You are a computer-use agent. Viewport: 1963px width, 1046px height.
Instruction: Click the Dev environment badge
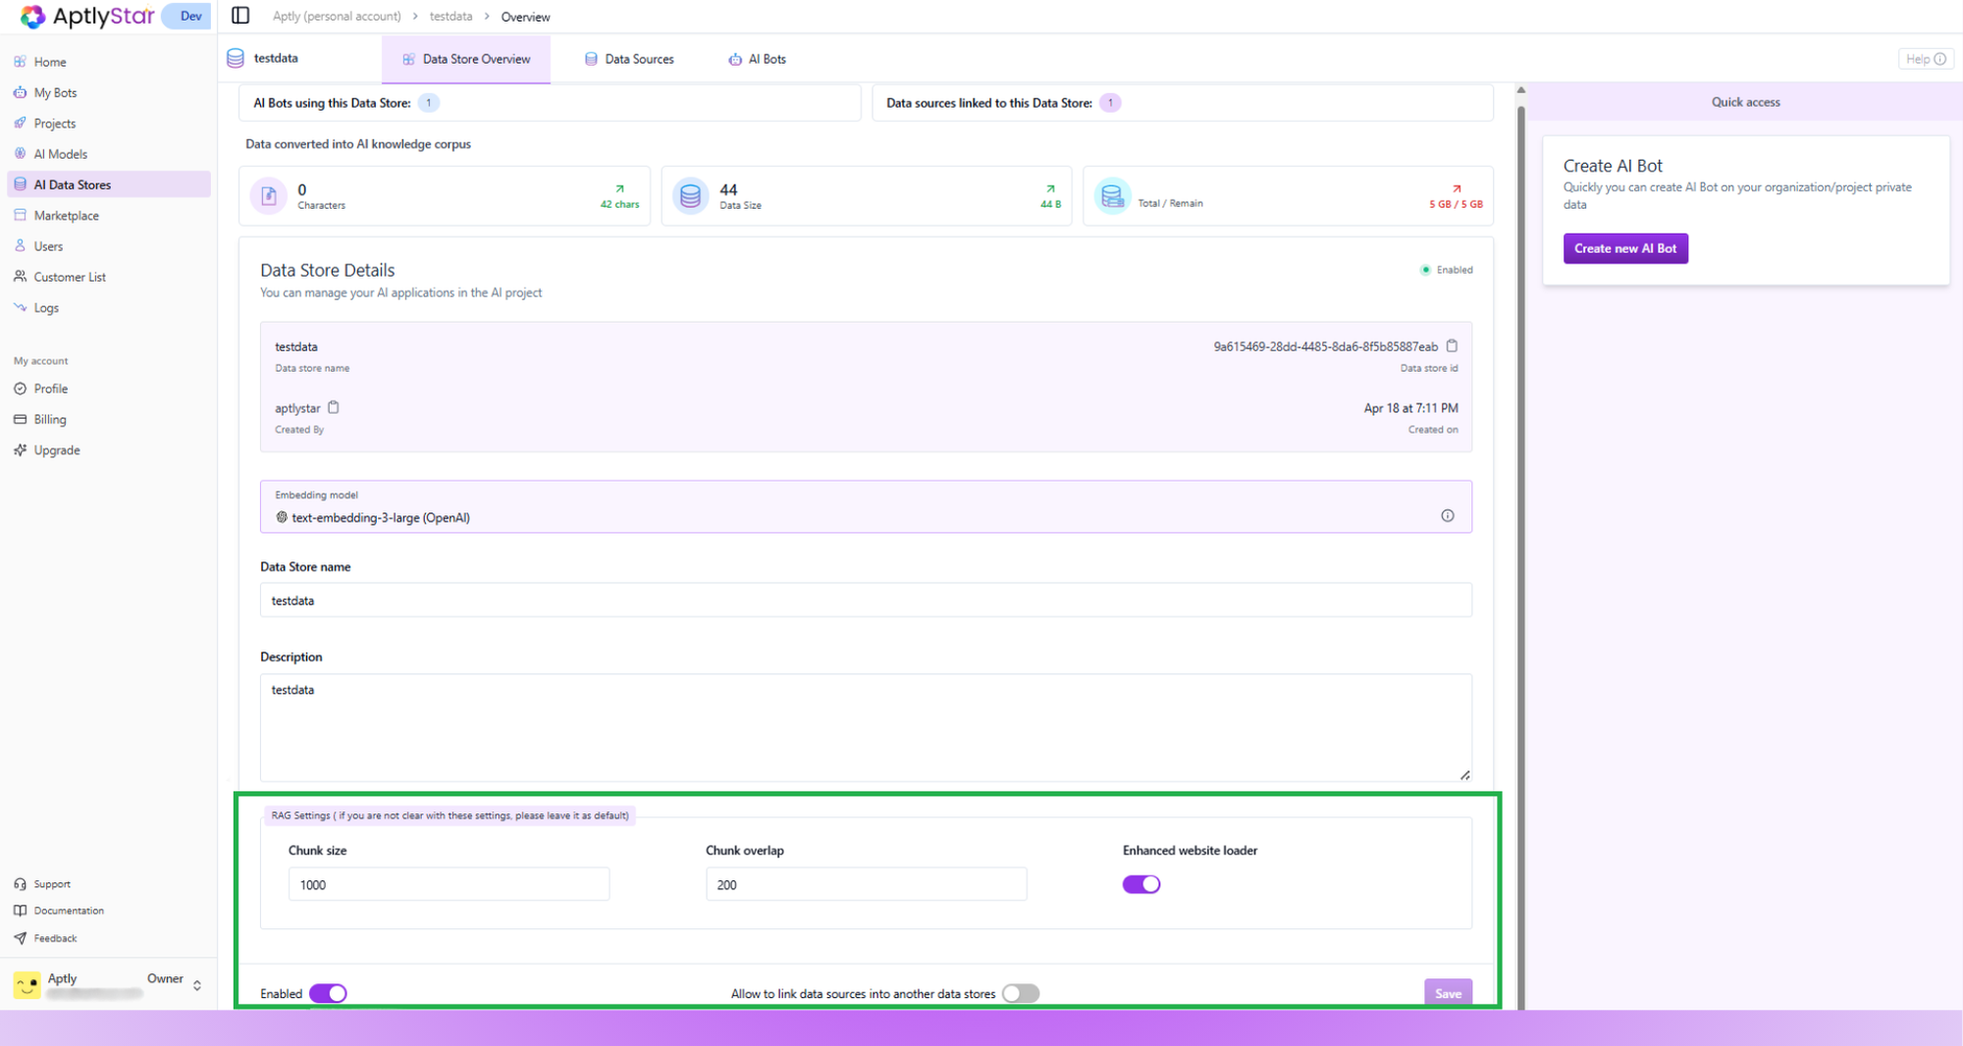pos(188,16)
